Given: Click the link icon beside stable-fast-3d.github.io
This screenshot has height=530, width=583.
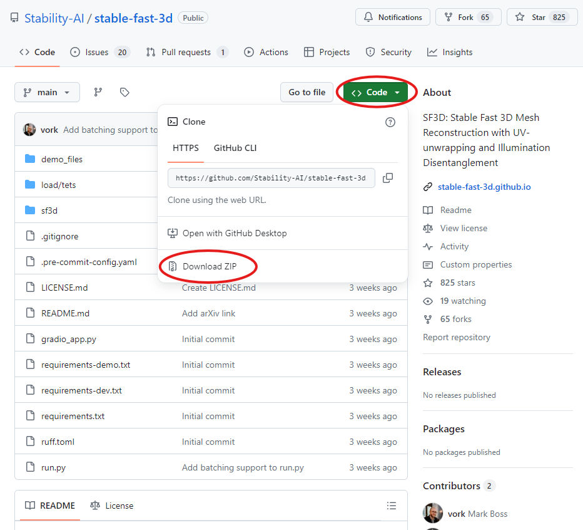Looking at the screenshot, I should tap(428, 187).
